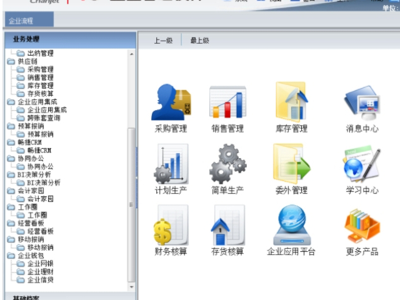Screen dimensions: 400x300
Task: Select the child 工作圈 node
Action: click(x=37, y=215)
